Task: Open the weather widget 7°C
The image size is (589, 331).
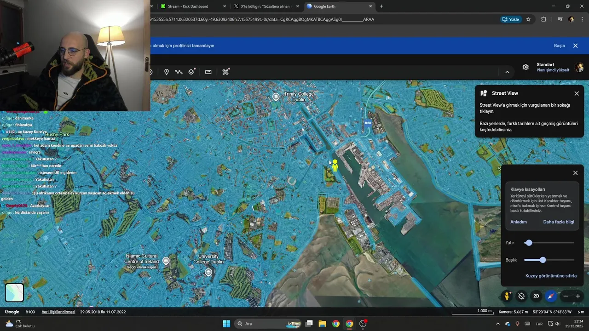Action: coord(20,324)
